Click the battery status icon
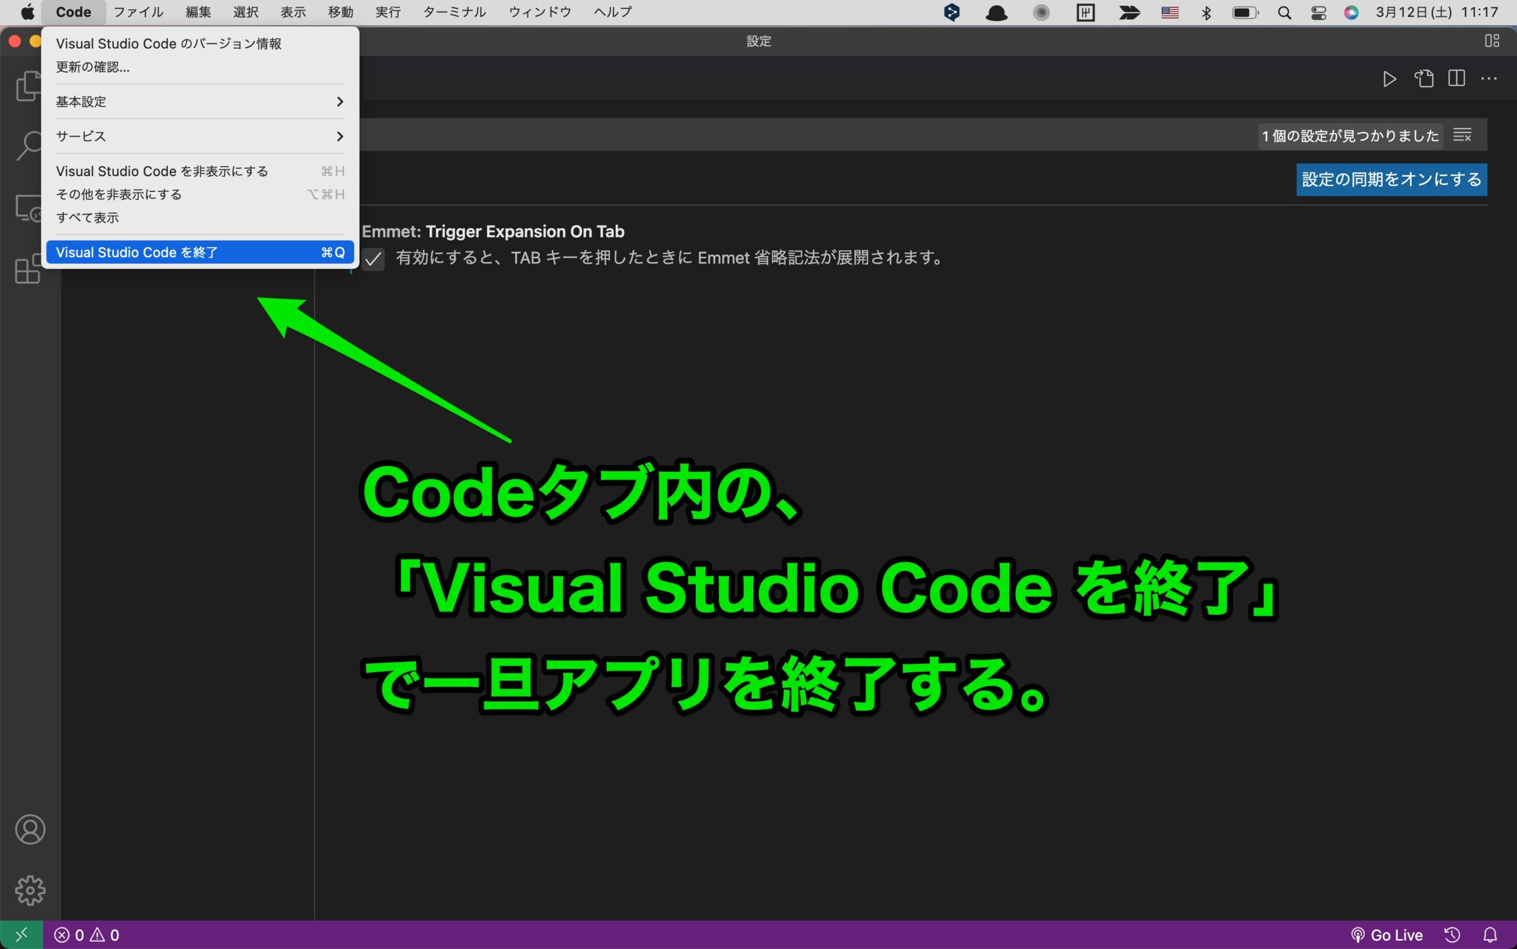Screen dimensions: 1517x949 1245,12
